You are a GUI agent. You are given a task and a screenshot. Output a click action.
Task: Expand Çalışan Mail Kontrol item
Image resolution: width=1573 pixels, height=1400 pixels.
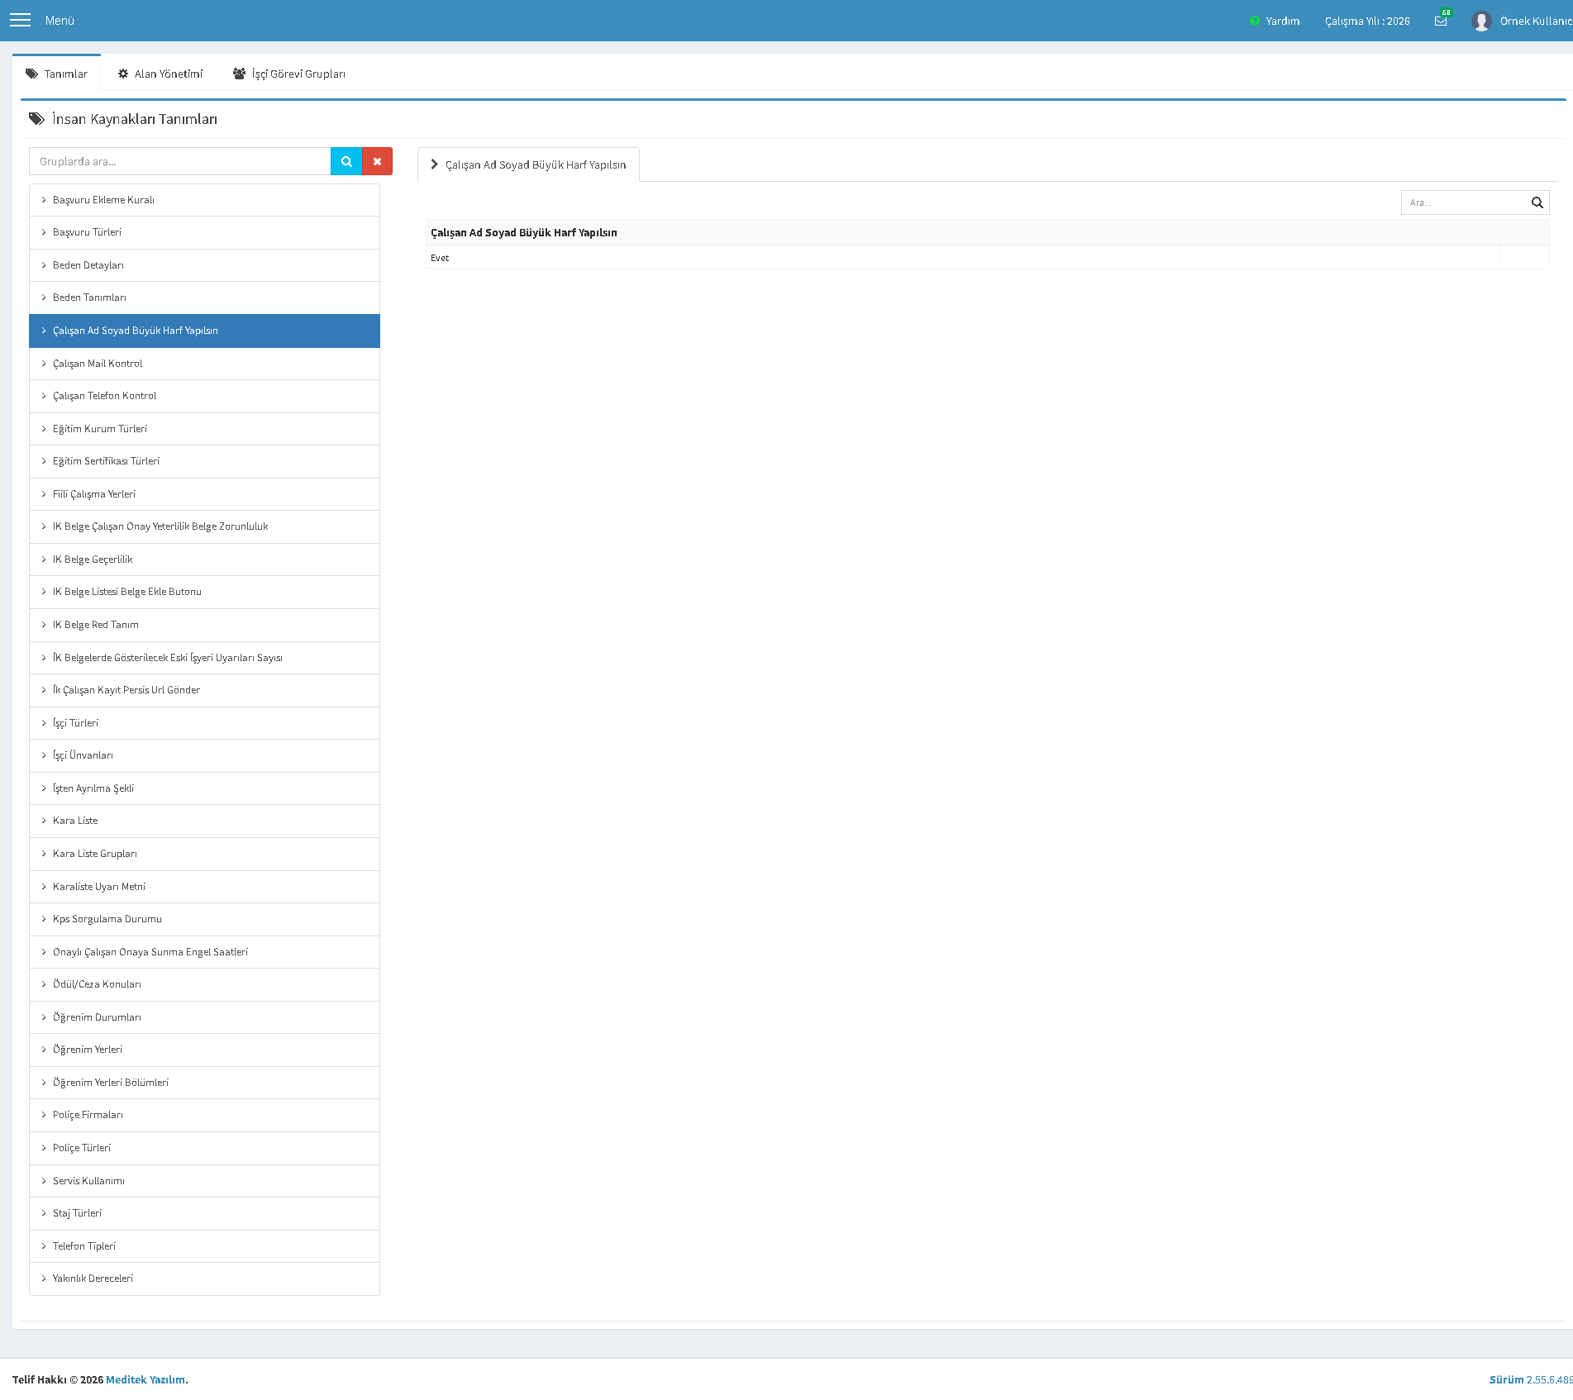click(204, 364)
